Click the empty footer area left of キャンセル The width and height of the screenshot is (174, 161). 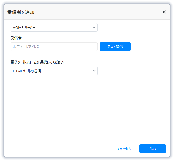point(58,149)
